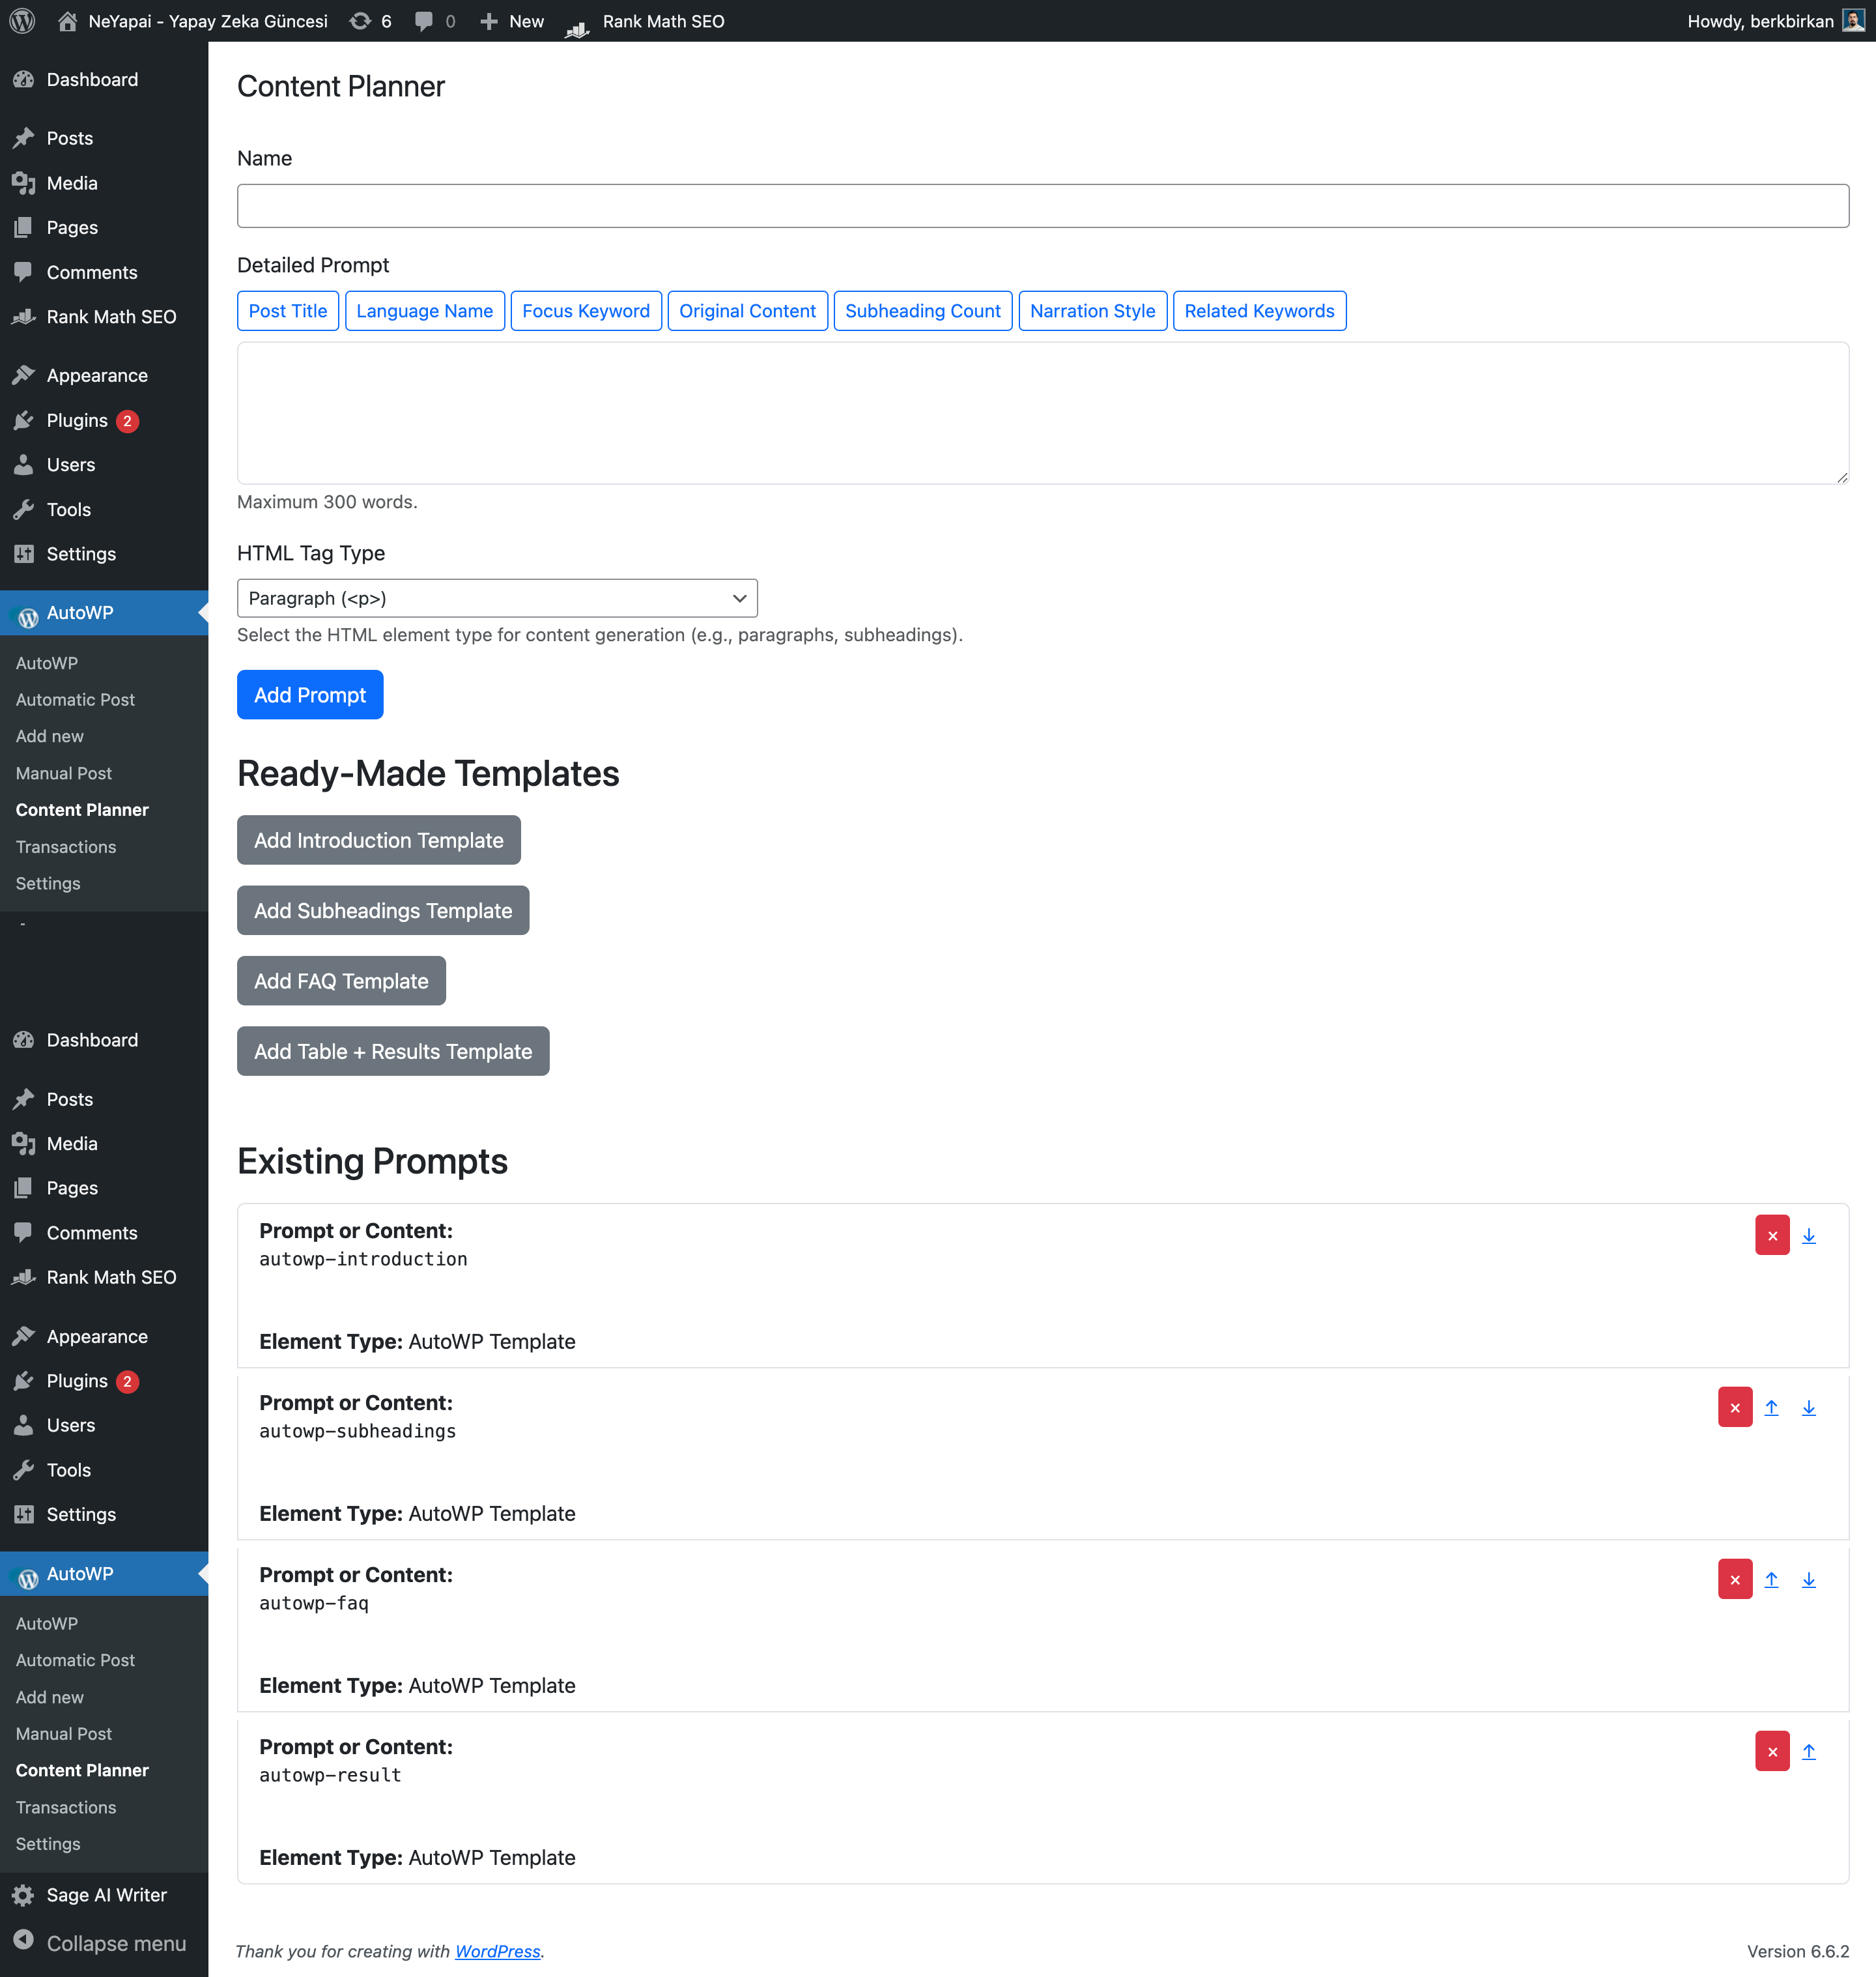
Task: Open Appearance in the lower sidebar menu
Action: [x=104, y=1336]
